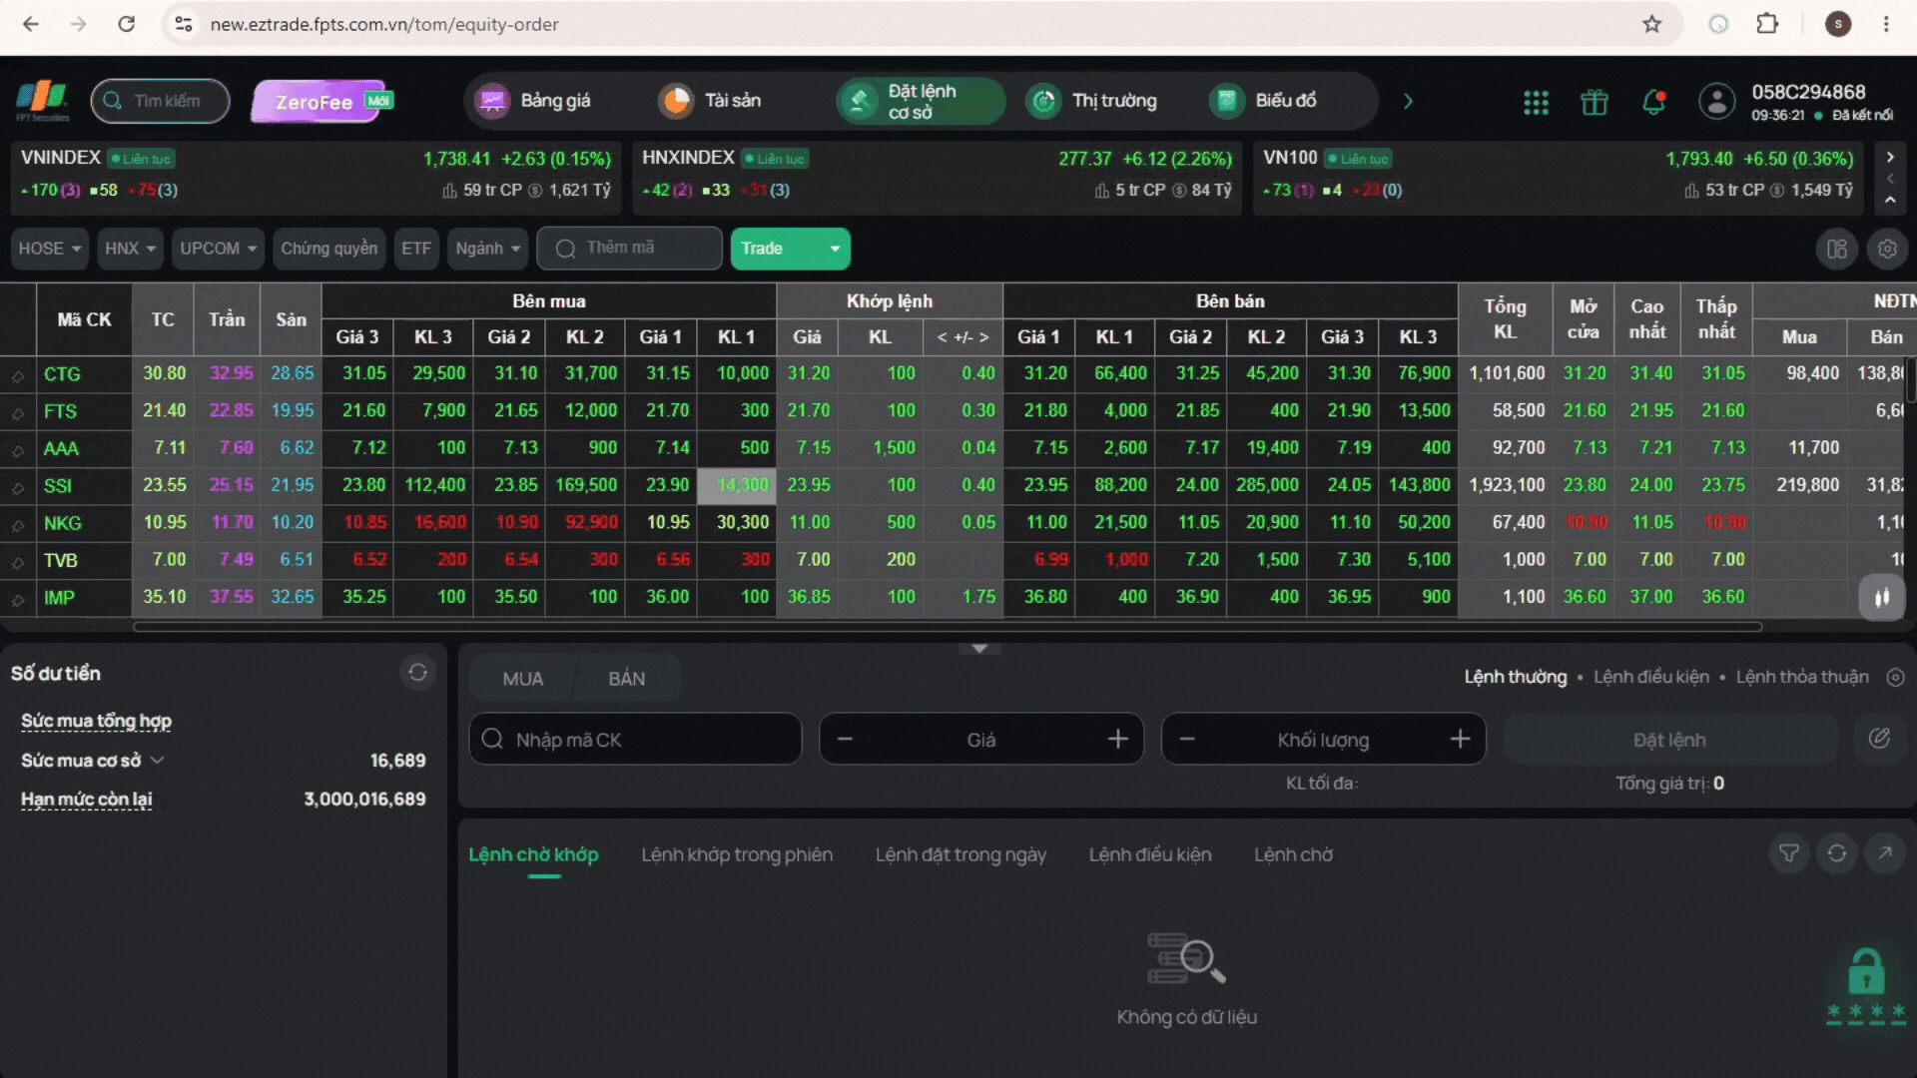Go back in browser history
This screenshot has width=1917, height=1078.
[31, 24]
